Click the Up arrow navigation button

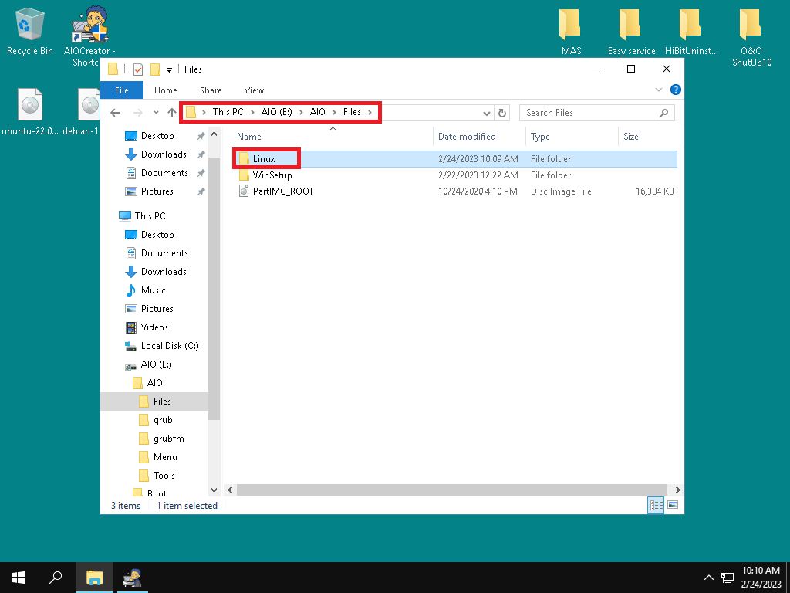tap(171, 113)
